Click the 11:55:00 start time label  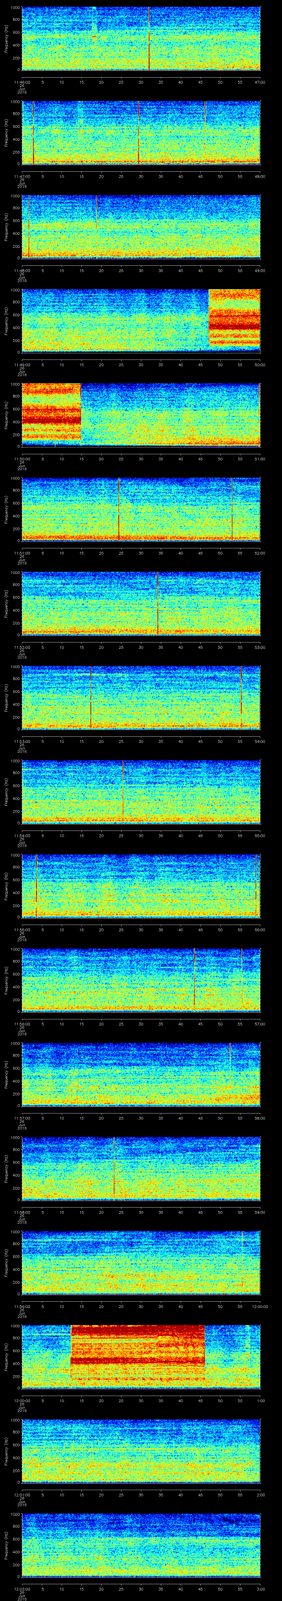coord(22,930)
